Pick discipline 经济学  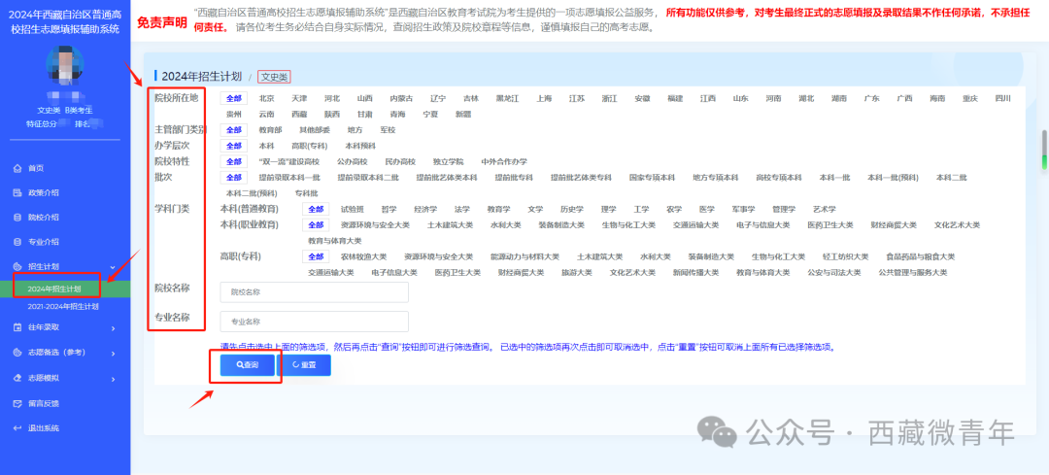click(425, 210)
